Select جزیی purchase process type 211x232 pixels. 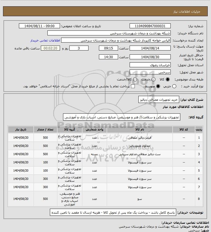point(174,86)
